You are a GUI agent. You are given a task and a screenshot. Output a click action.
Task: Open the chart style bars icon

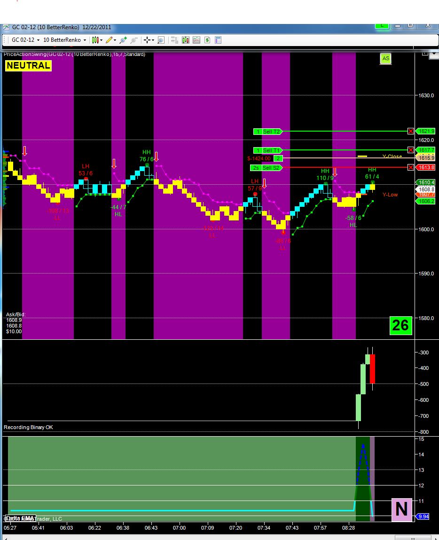pos(95,40)
